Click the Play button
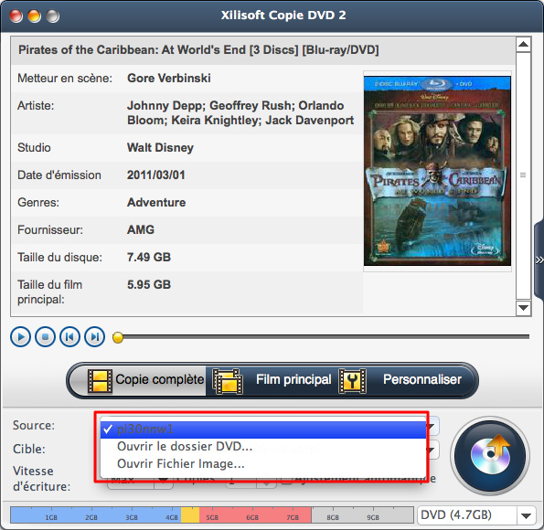This screenshot has height=530, width=544. pos(20,337)
